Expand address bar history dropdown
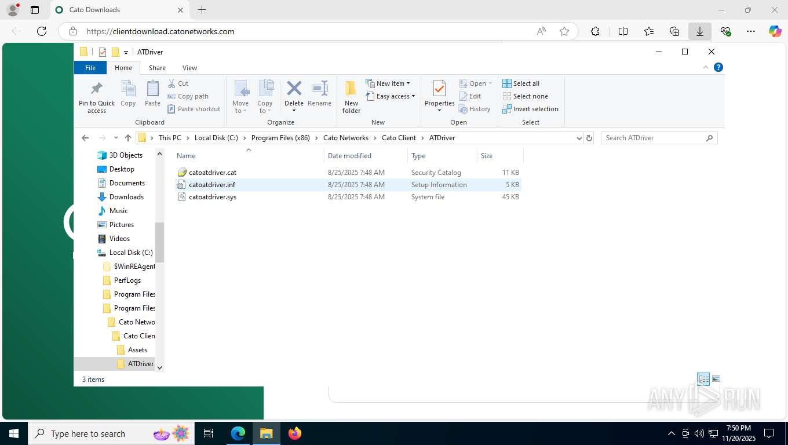The width and height of the screenshot is (788, 445). pos(579,138)
